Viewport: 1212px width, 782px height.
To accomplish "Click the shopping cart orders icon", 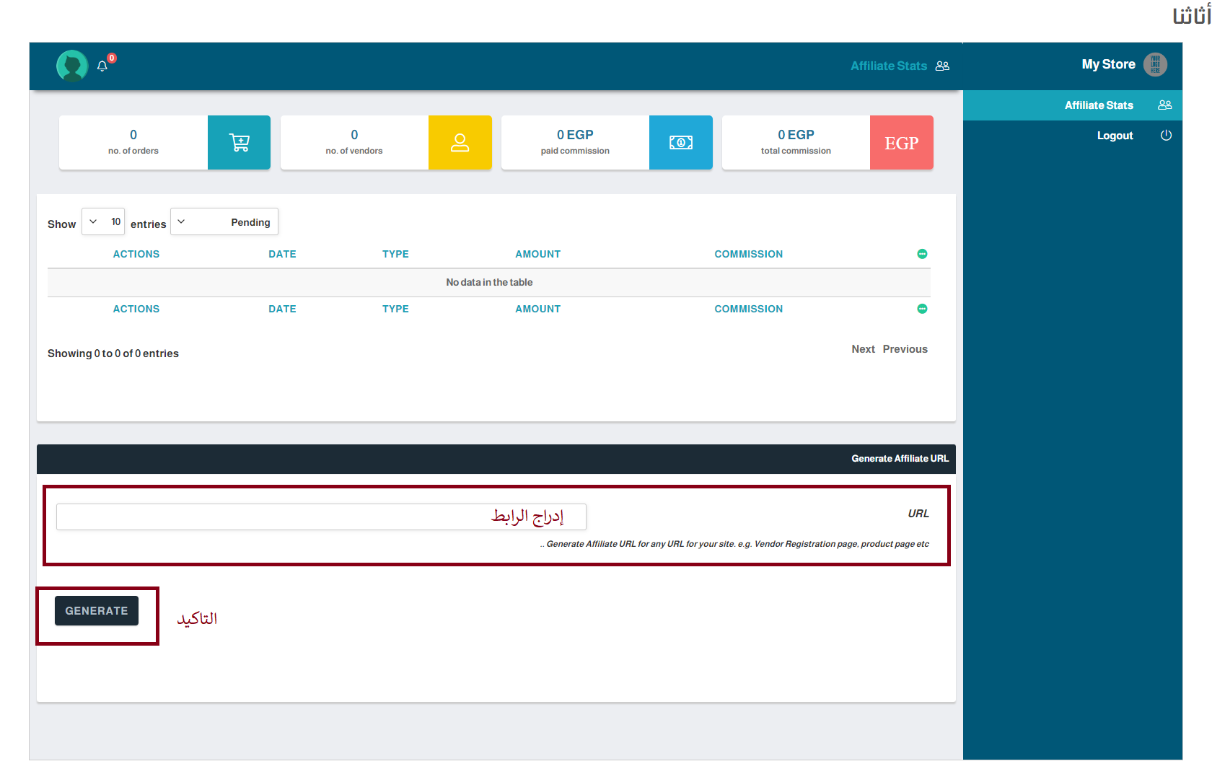I will pos(239,143).
